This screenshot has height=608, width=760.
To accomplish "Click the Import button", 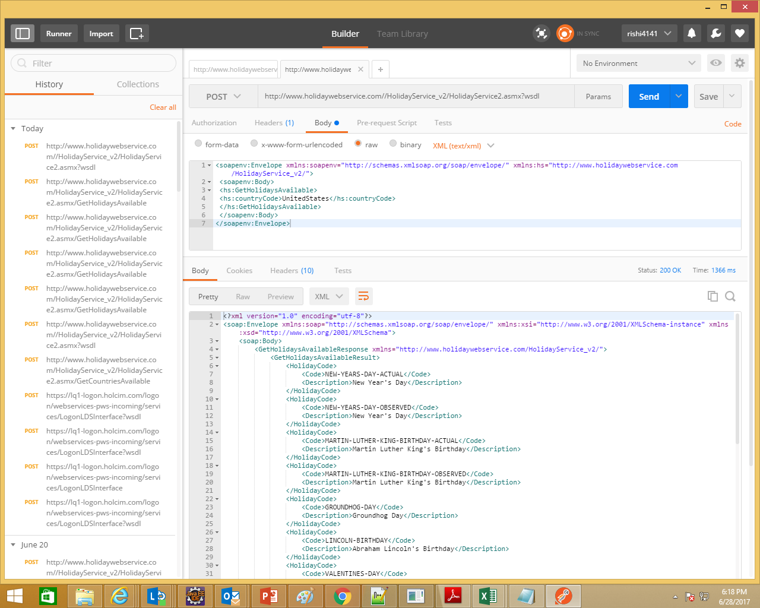I will (101, 33).
